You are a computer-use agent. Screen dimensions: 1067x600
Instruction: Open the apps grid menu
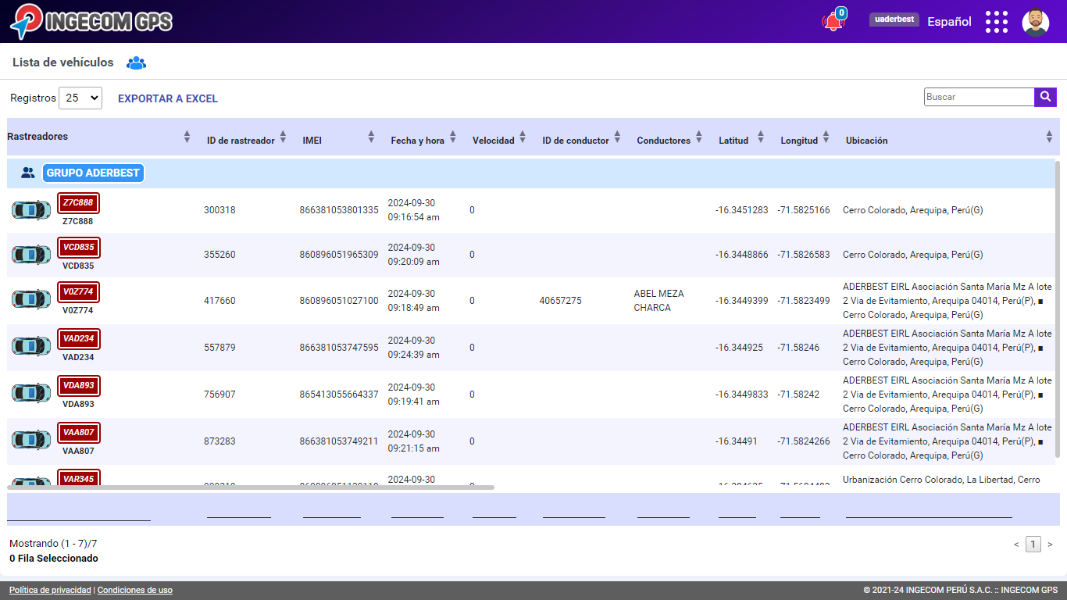tap(996, 22)
